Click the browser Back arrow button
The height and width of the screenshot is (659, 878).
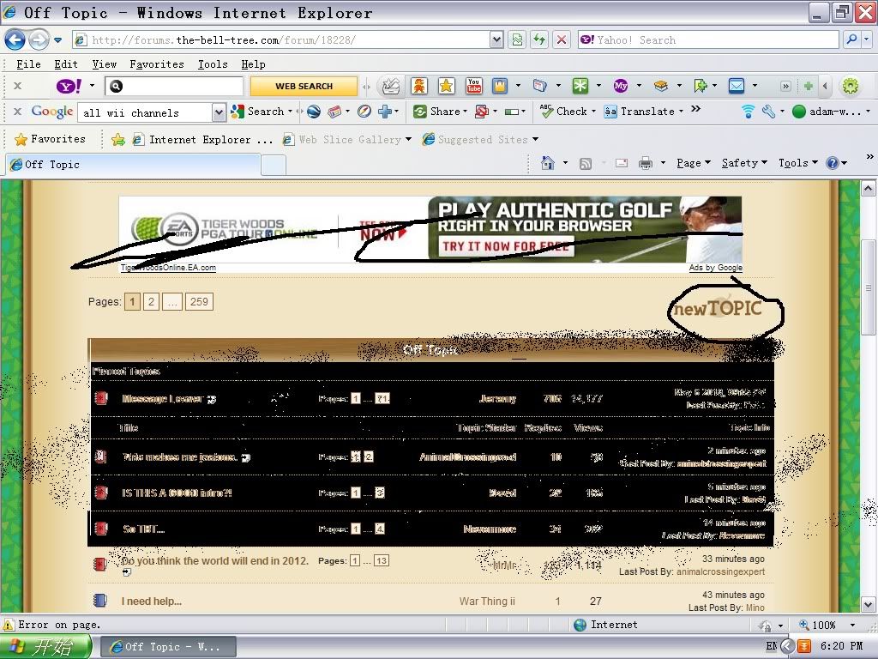15,40
